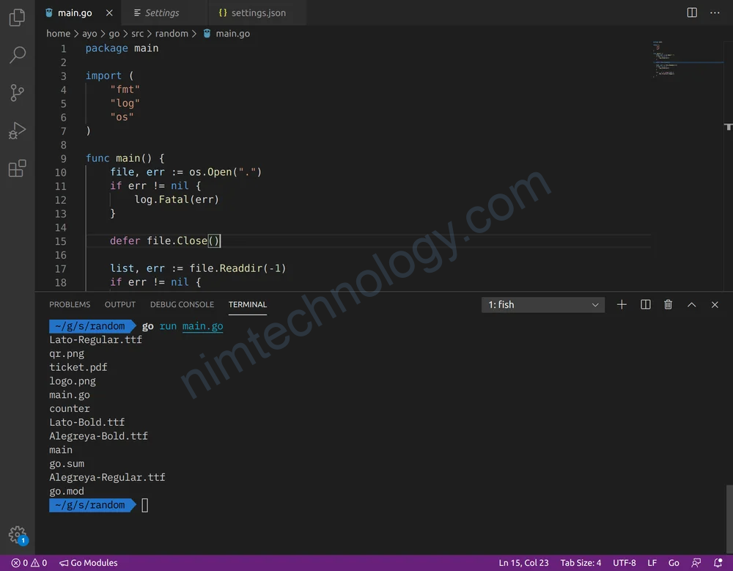
Task: Click the Manage gear icon
Action: click(x=17, y=534)
